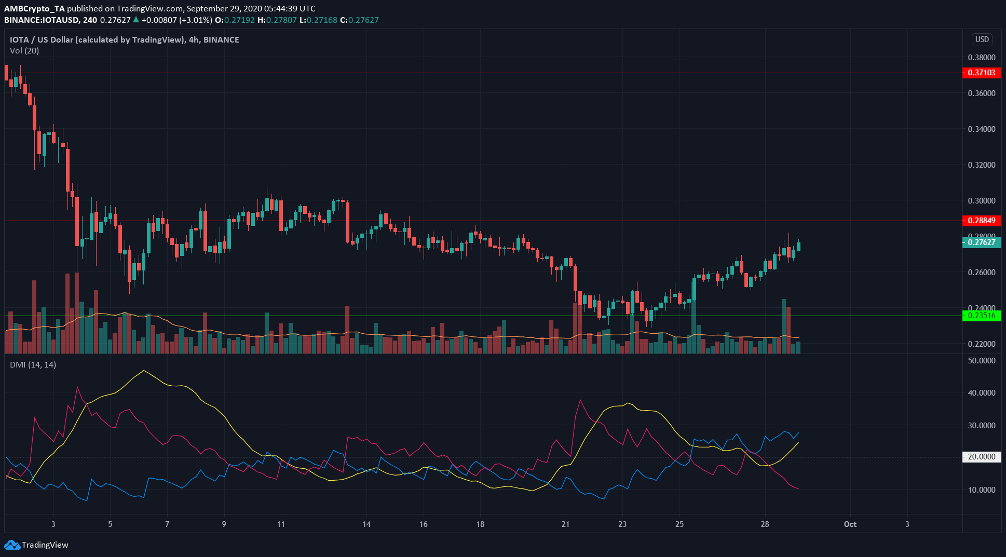This screenshot has height=557, width=1006.
Task: Click the low value L:0.27168
Action: pos(318,20)
